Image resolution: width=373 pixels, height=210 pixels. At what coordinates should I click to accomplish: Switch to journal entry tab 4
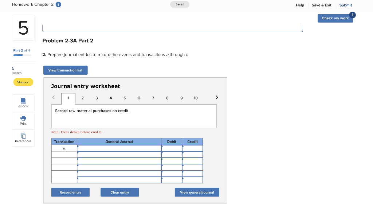coord(111,98)
